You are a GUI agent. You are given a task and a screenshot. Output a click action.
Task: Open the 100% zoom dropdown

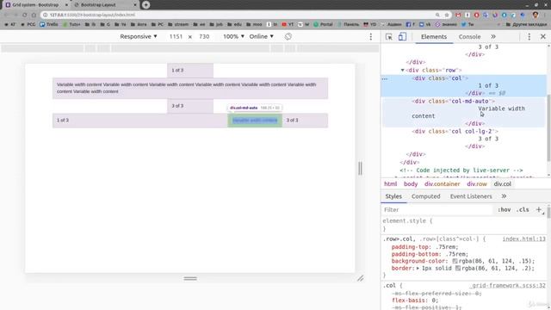tap(233, 36)
